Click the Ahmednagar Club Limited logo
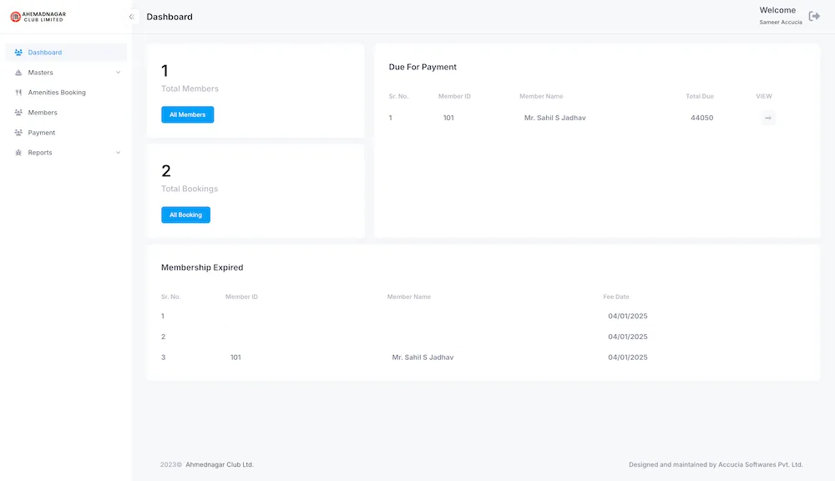Image resolution: width=835 pixels, height=481 pixels. click(38, 16)
